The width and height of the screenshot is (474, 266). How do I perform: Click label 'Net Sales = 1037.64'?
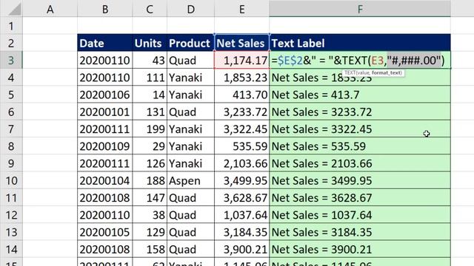tap(360, 215)
